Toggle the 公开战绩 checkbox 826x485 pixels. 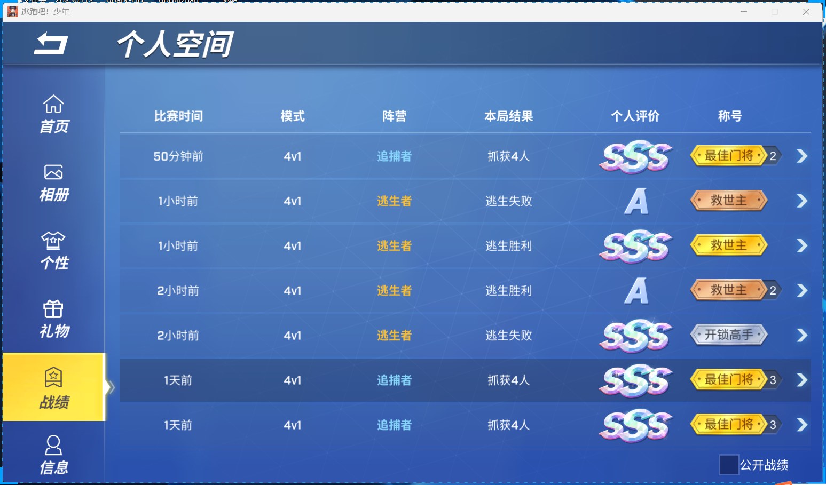(729, 465)
